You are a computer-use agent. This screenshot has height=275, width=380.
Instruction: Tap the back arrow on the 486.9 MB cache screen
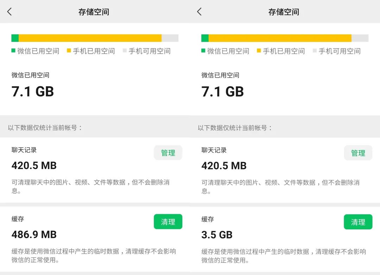coord(9,12)
